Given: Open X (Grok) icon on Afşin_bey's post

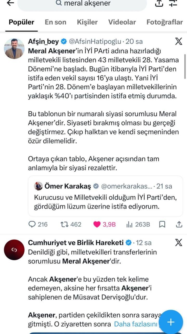Looking at the screenshot, I should [x=179, y=41].
